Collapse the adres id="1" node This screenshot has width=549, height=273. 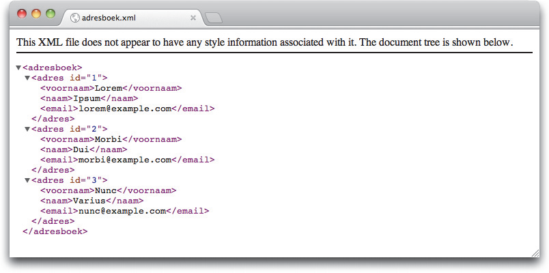[27, 78]
